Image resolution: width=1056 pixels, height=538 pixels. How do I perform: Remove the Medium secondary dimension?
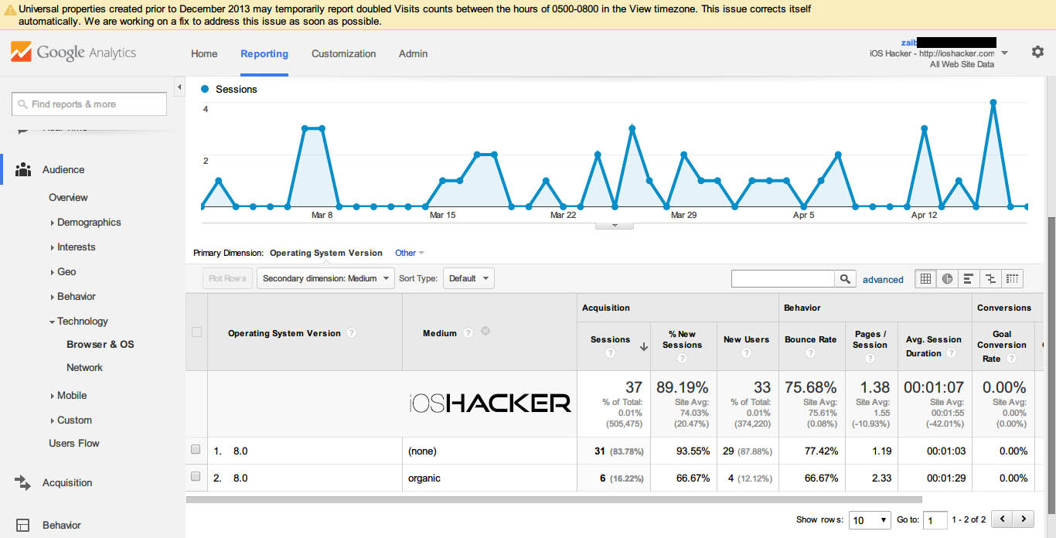click(x=485, y=332)
